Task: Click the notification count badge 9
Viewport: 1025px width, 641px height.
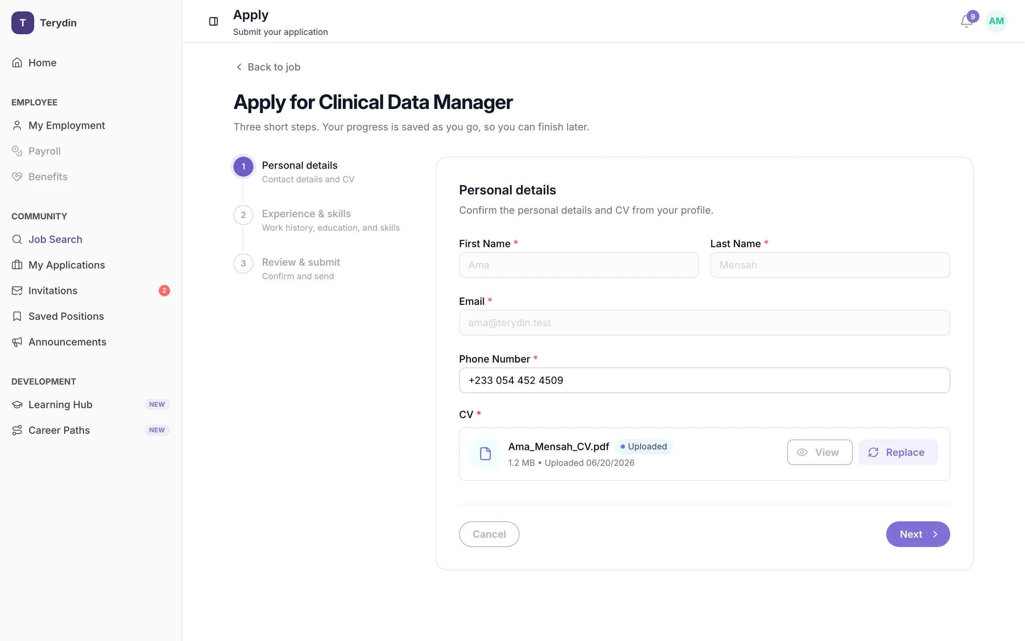Action: [973, 16]
